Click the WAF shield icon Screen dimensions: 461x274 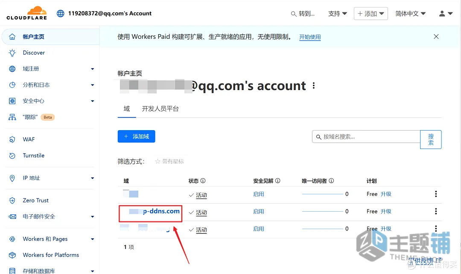(x=12, y=140)
